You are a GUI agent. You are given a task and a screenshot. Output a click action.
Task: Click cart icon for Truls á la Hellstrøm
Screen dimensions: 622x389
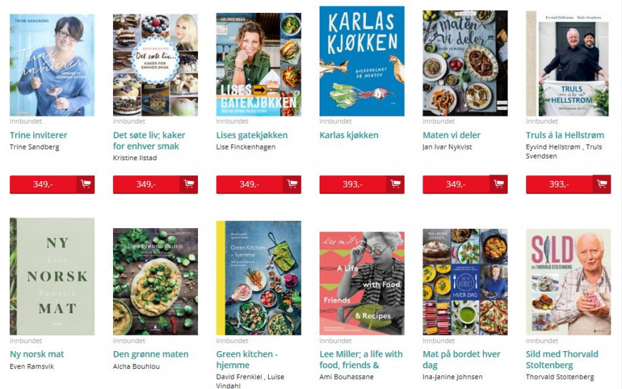click(x=602, y=184)
